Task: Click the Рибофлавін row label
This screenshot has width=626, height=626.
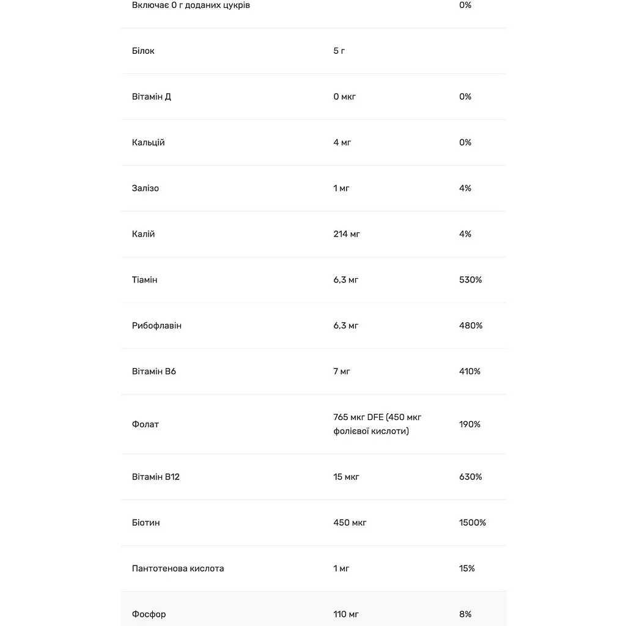Action: 156,326
